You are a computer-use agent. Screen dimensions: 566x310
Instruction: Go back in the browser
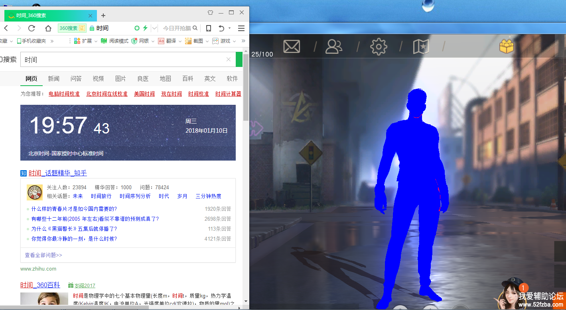[6, 28]
